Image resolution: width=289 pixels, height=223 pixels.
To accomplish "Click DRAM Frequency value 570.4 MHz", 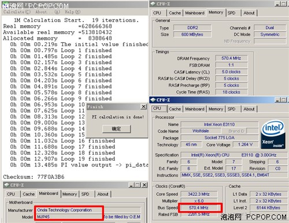I will [x=231, y=58].
